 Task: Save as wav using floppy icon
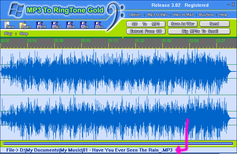99,25
